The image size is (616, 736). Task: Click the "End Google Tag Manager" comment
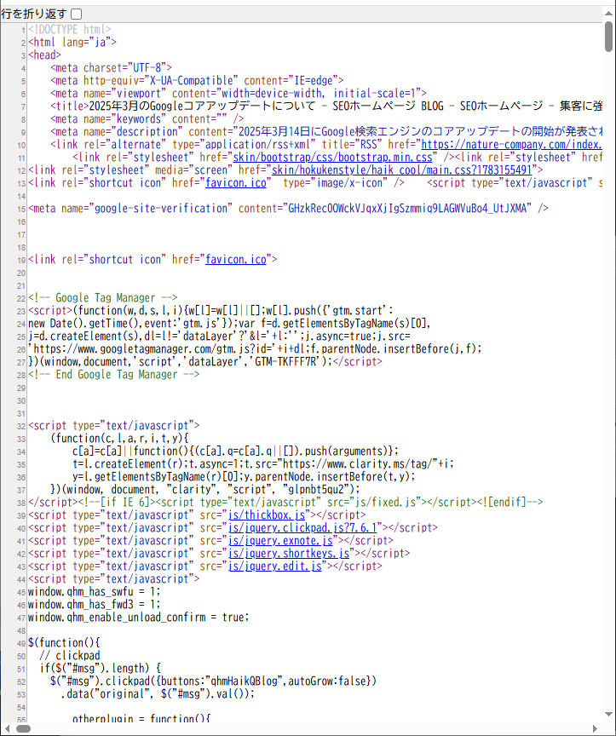pos(114,375)
